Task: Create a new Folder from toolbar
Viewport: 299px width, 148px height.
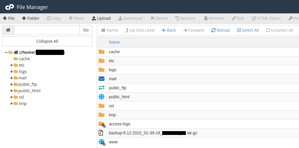Action: pos(31,18)
